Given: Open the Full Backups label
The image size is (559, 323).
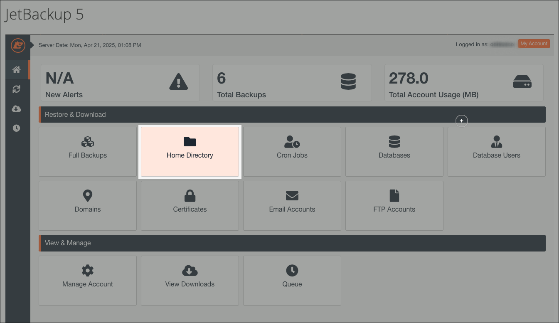Looking at the screenshot, I should pos(88,155).
